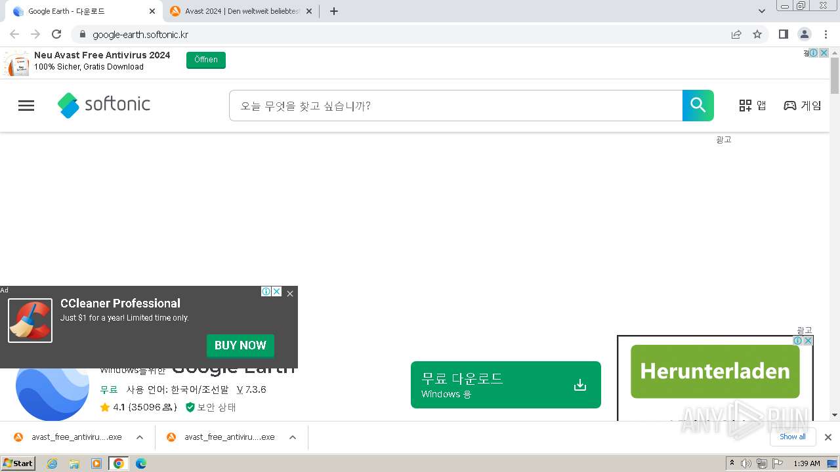Click Chrome icon in taskbar
Screen dimensions: 840x472
pos(119,463)
